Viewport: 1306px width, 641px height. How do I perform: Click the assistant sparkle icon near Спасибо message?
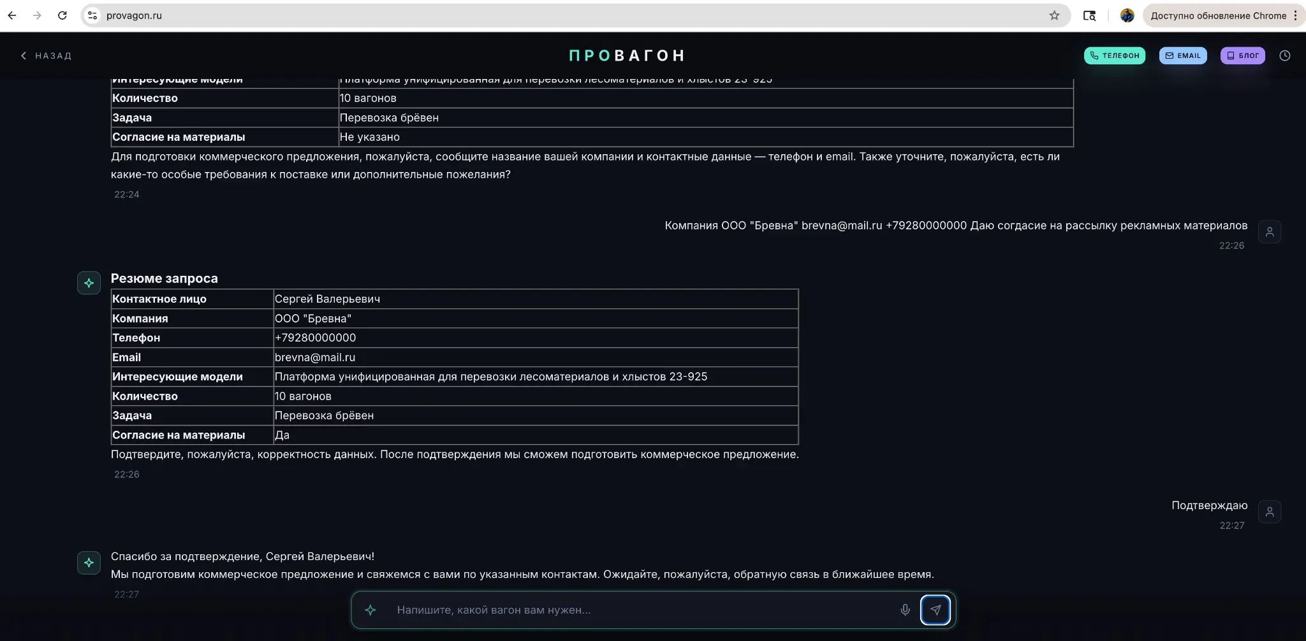coord(89,563)
